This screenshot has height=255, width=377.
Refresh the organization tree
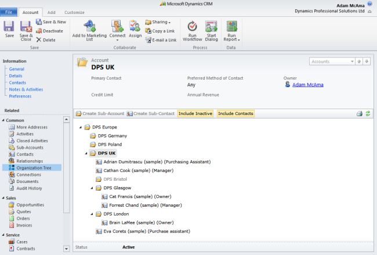pyautogui.click(x=368, y=114)
